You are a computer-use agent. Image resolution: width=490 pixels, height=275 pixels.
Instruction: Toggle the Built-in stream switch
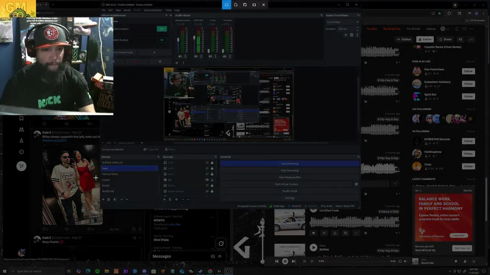tap(162, 29)
